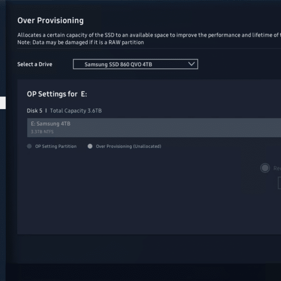Click the Total Capacity 3.6TB text
The image size is (281, 281).
point(76,111)
